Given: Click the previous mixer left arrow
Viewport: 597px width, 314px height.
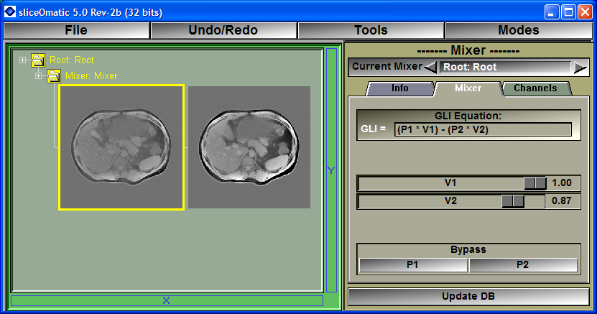Looking at the screenshot, I should 430,68.
